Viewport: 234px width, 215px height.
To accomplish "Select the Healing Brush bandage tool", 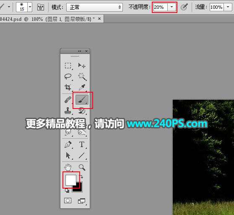I will point(68,100).
